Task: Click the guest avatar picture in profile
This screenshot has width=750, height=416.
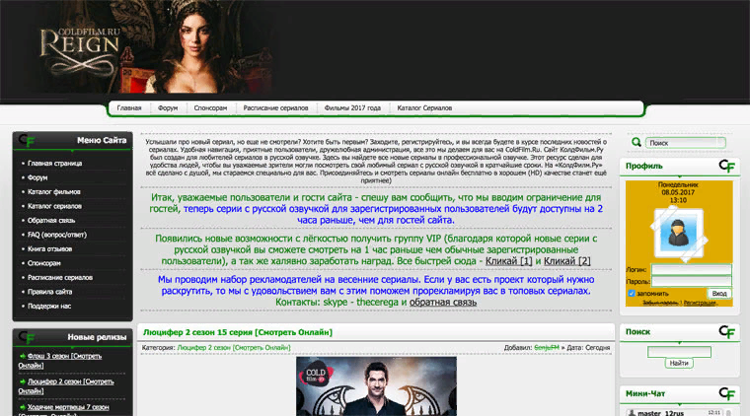Action: click(x=678, y=235)
